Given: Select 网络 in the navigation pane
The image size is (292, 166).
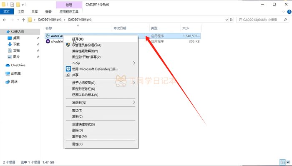Looking at the screenshot, I should (x=14, y=82).
